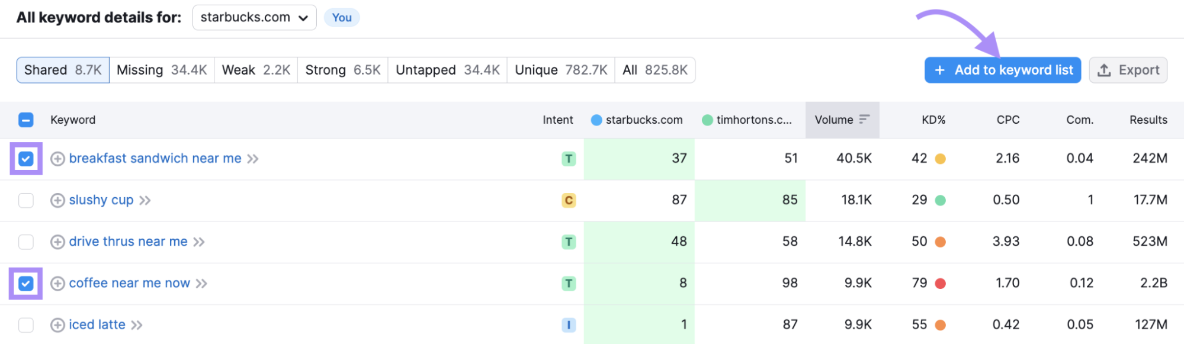Click transactional intent badge for breakfast sandwich near me
Screen dimensions: 1184x344
[x=569, y=159]
